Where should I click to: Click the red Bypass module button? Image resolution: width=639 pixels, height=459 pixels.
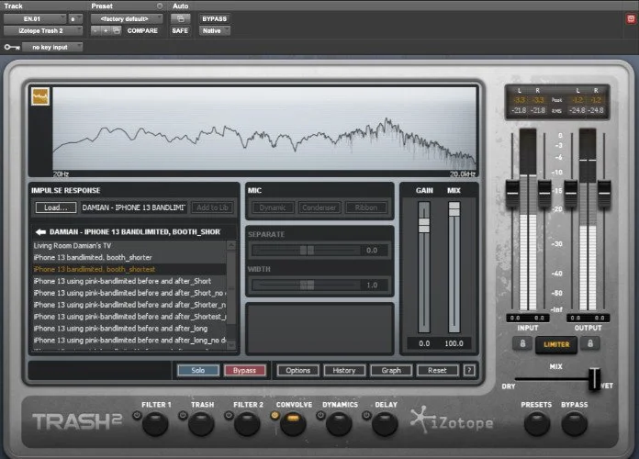pos(244,370)
